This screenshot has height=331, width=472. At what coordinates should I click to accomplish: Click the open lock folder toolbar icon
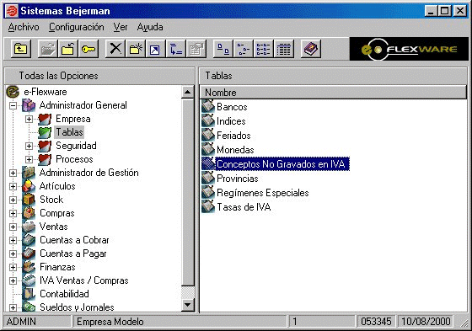coord(68,49)
